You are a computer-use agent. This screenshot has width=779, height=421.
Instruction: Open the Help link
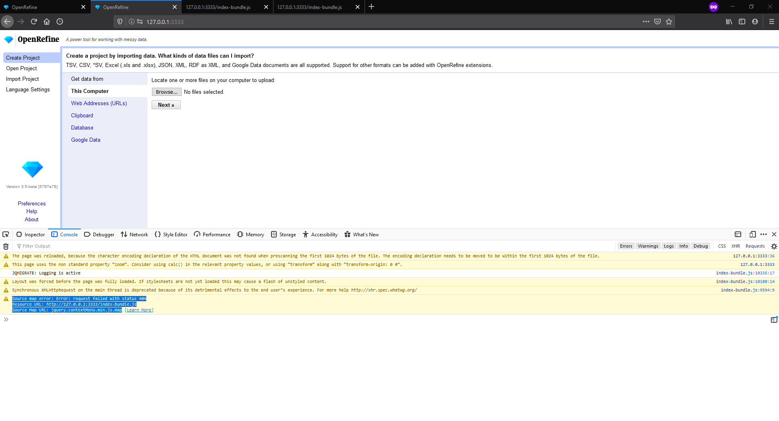[32, 211]
